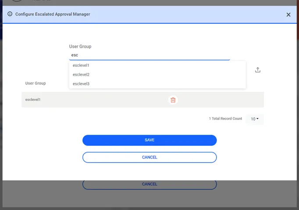Select esclevel1 from the suggestion list
The height and width of the screenshot is (210, 299).
tap(157, 65)
